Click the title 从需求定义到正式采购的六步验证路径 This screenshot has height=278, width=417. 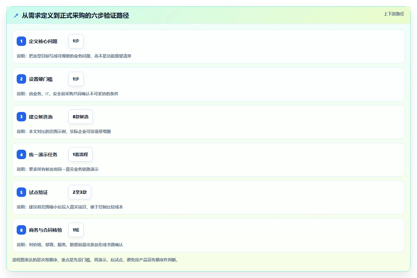[76, 16]
